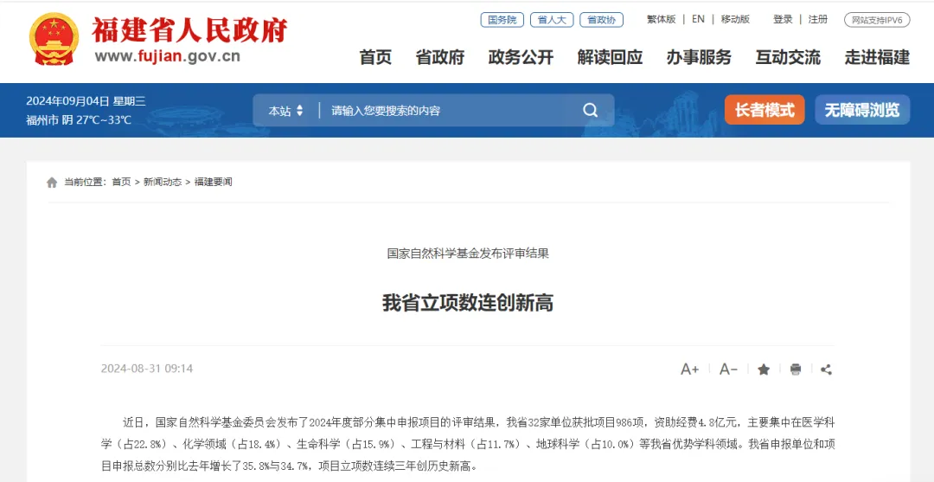
Task: Open the share icon options
Action: [x=826, y=370]
